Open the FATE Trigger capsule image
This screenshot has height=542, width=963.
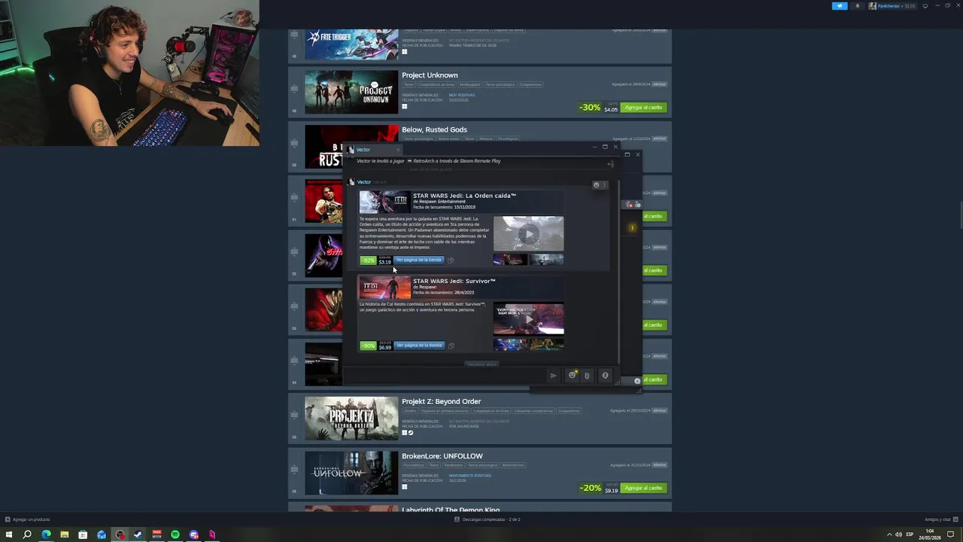coord(351,44)
